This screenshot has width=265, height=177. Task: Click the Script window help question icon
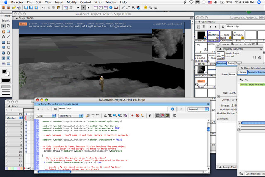[x=175, y=116]
